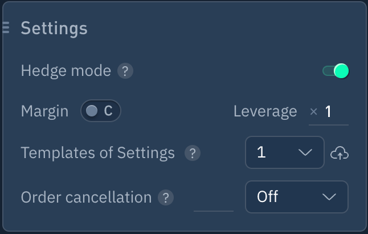The height and width of the screenshot is (234, 368).
Task: Toggle the Margin cross/isolated switch
Action: 100,111
